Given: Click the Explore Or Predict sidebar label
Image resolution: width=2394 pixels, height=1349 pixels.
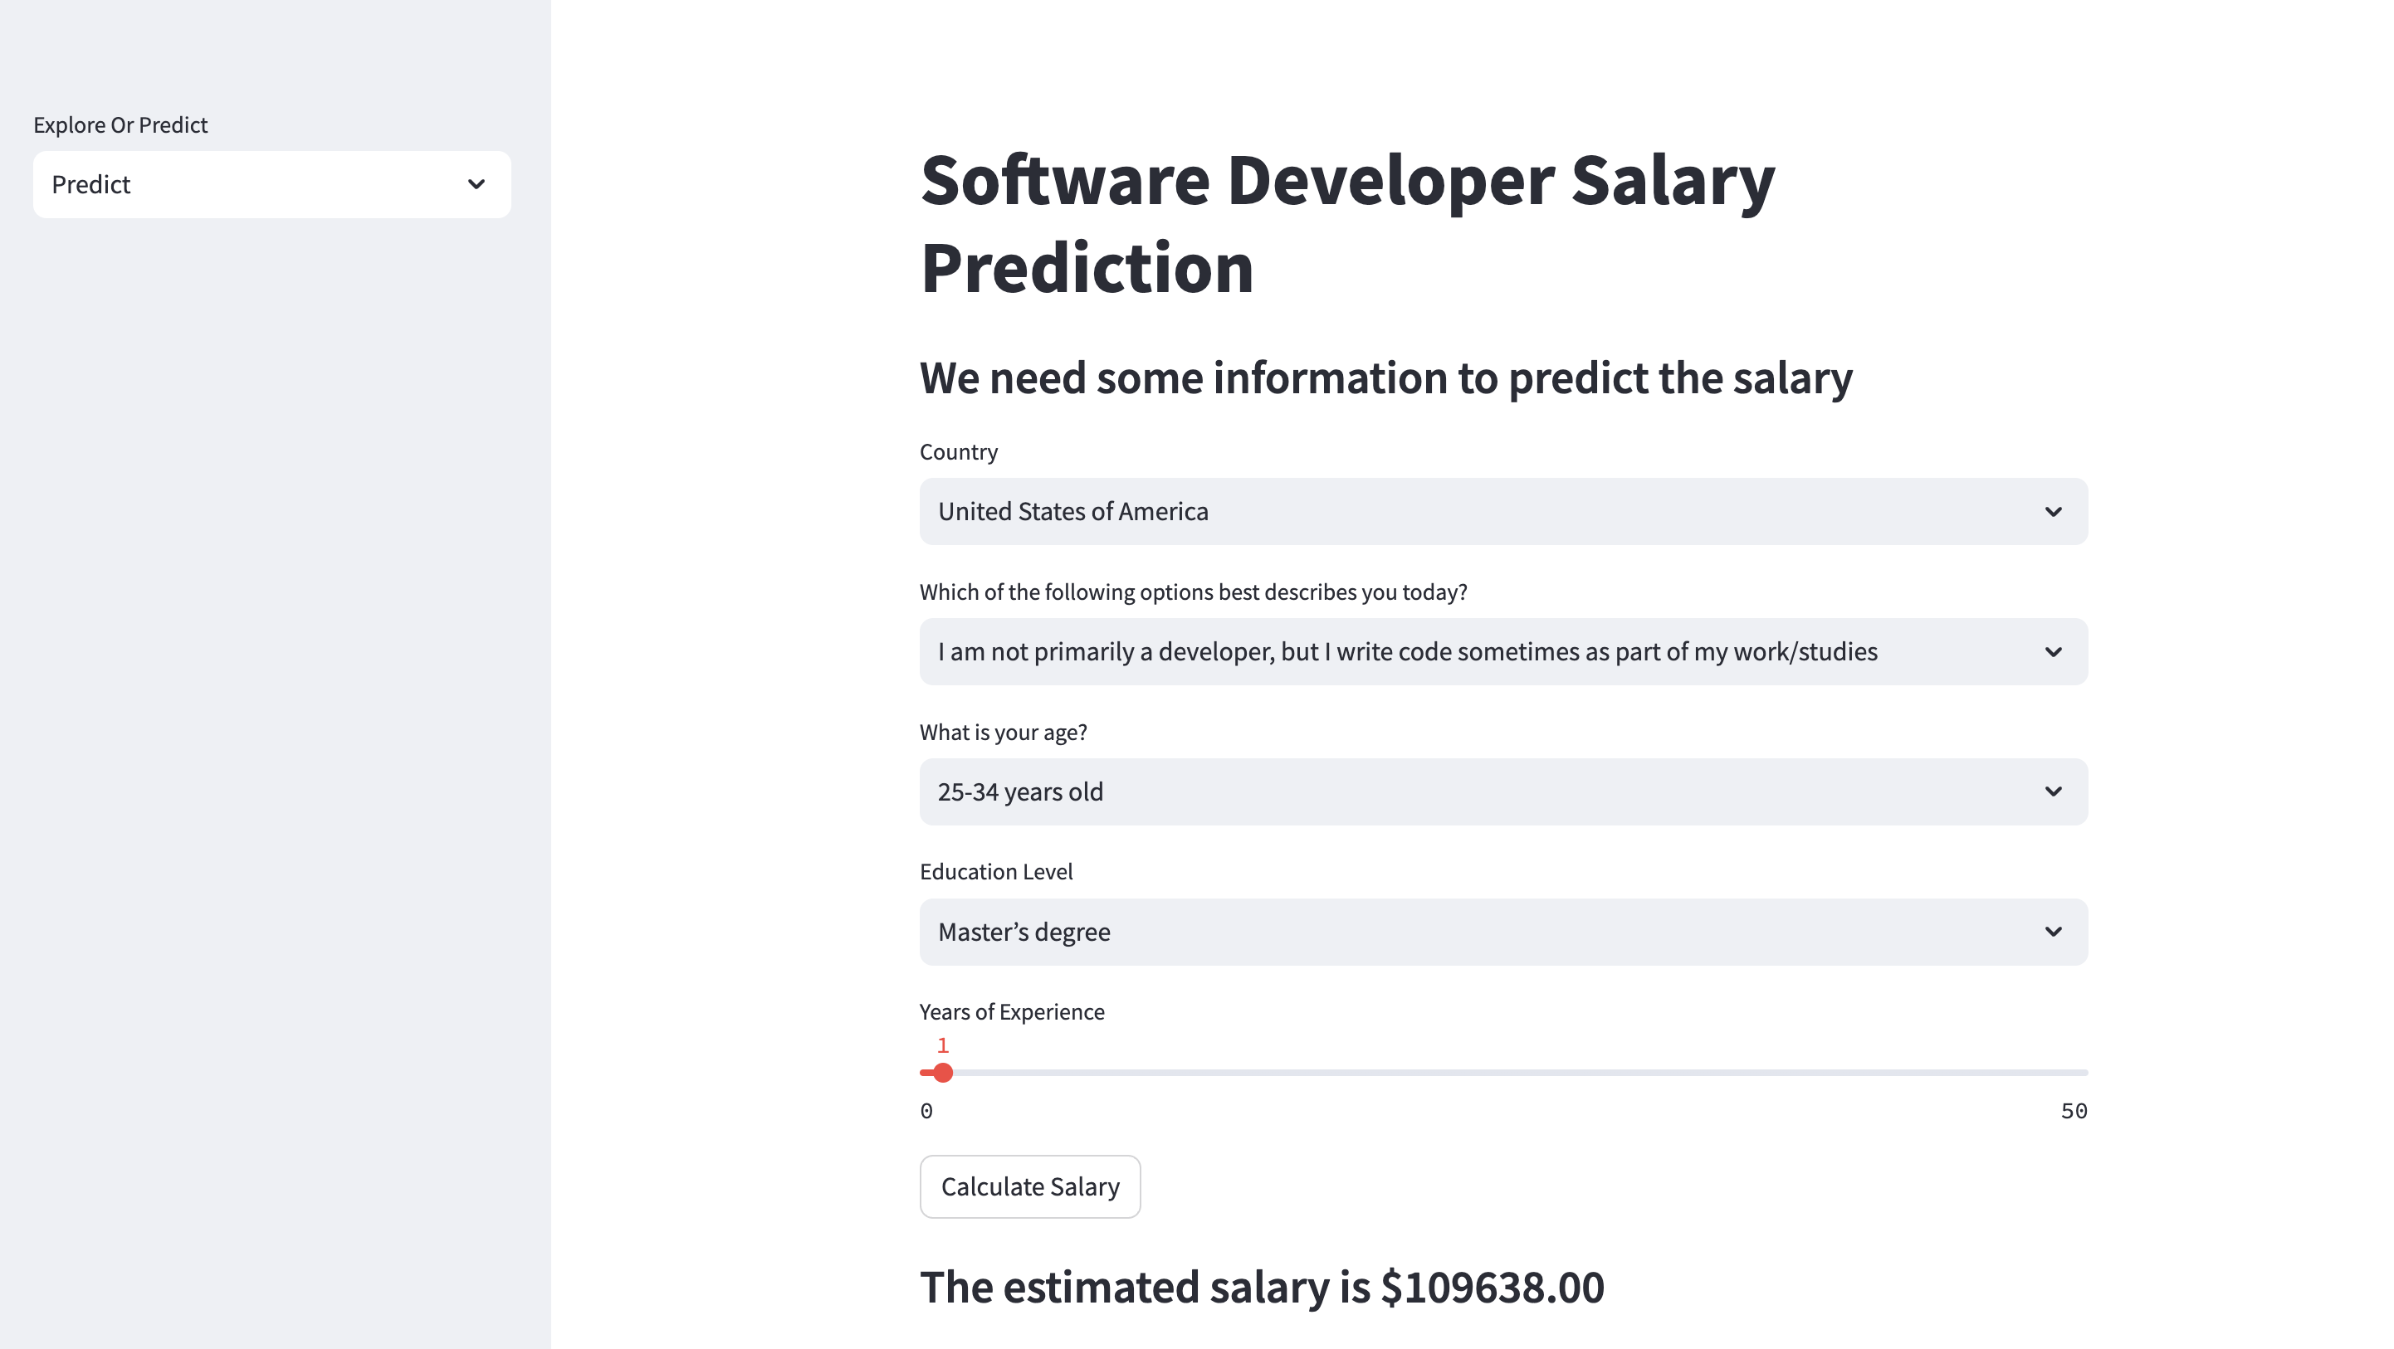Looking at the screenshot, I should [121, 124].
